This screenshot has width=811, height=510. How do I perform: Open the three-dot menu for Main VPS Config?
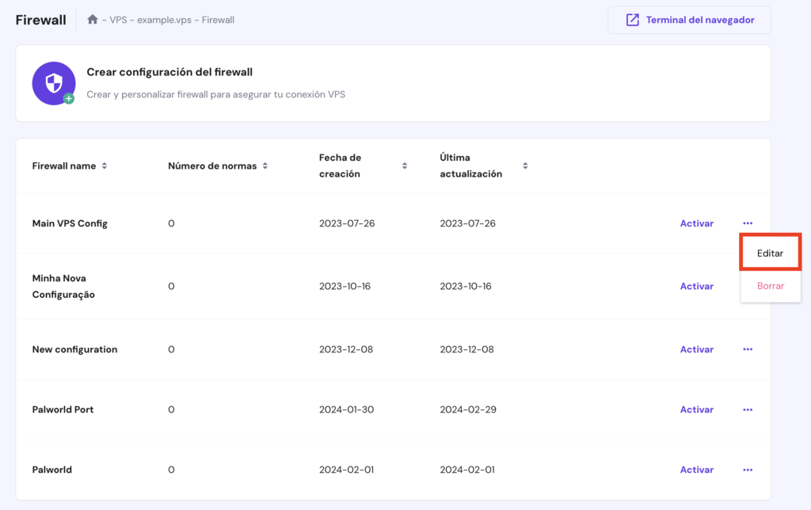coord(747,223)
